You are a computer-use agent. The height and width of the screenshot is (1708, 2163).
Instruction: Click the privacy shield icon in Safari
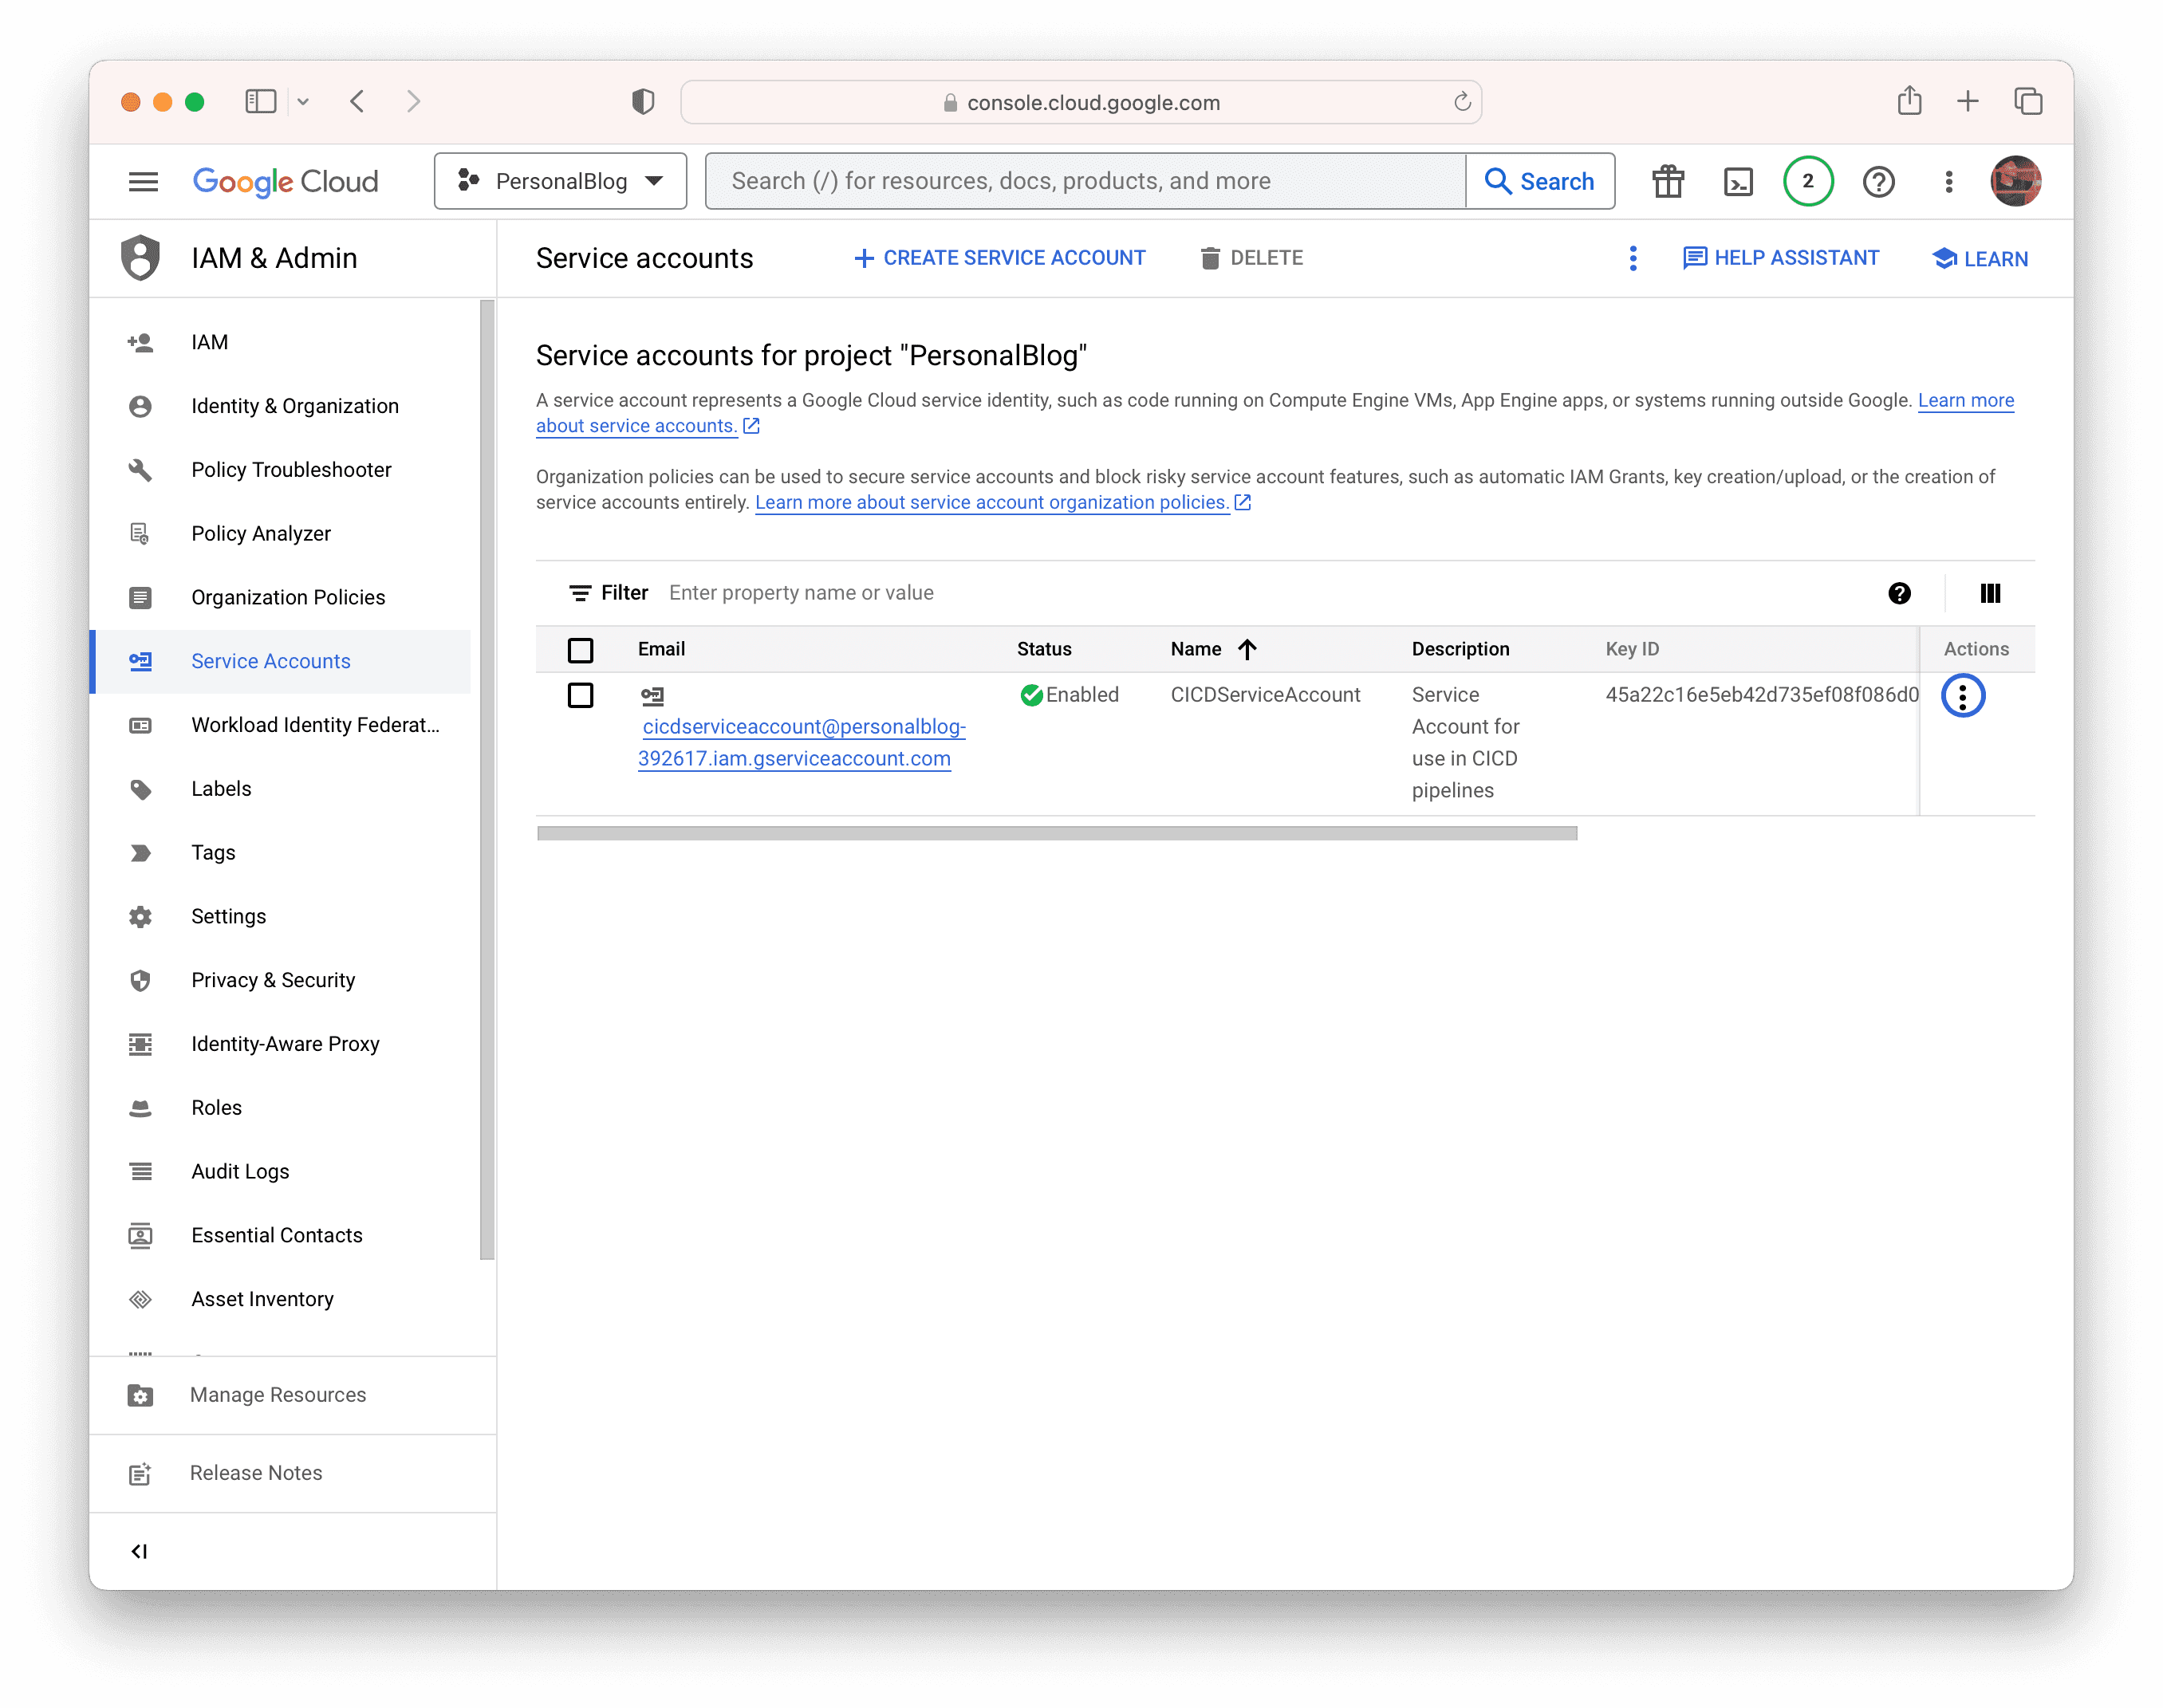coord(642,101)
